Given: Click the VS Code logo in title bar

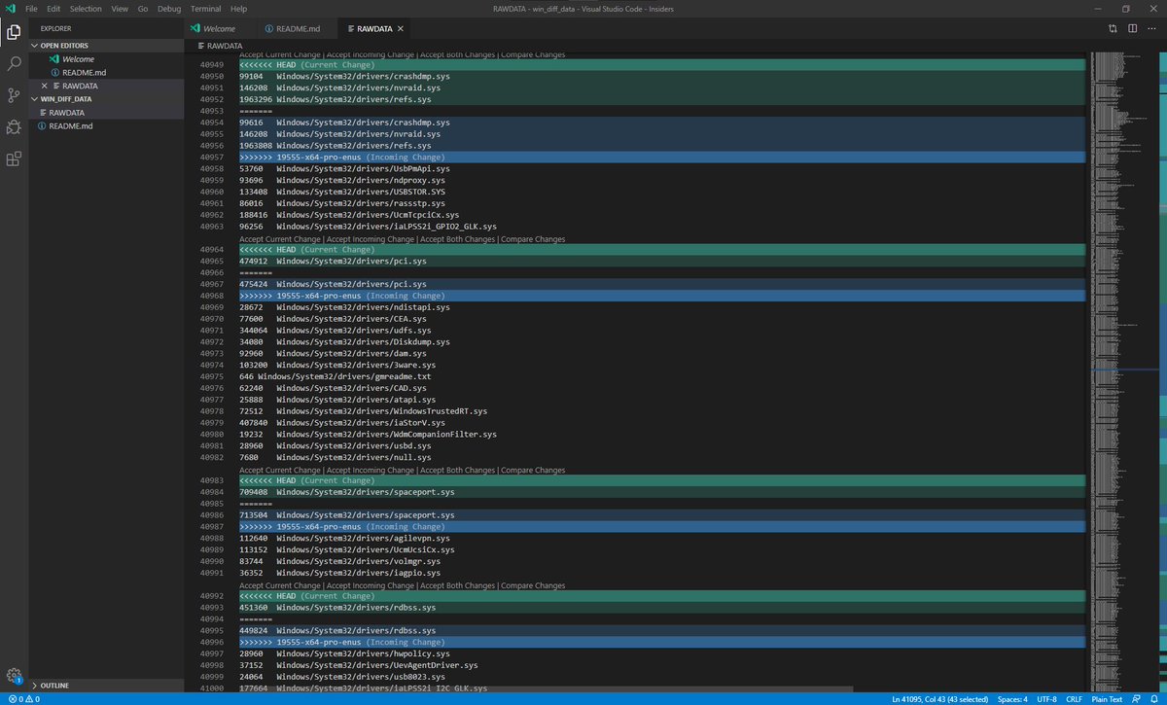Looking at the screenshot, I should click(x=9, y=8).
